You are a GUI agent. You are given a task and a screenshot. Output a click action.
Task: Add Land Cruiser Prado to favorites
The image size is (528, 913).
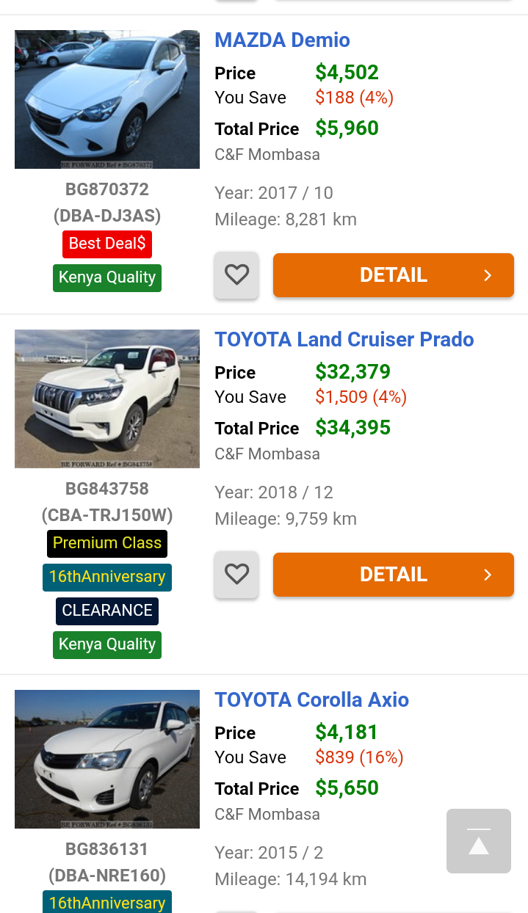pyautogui.click(x=236, y=575)
